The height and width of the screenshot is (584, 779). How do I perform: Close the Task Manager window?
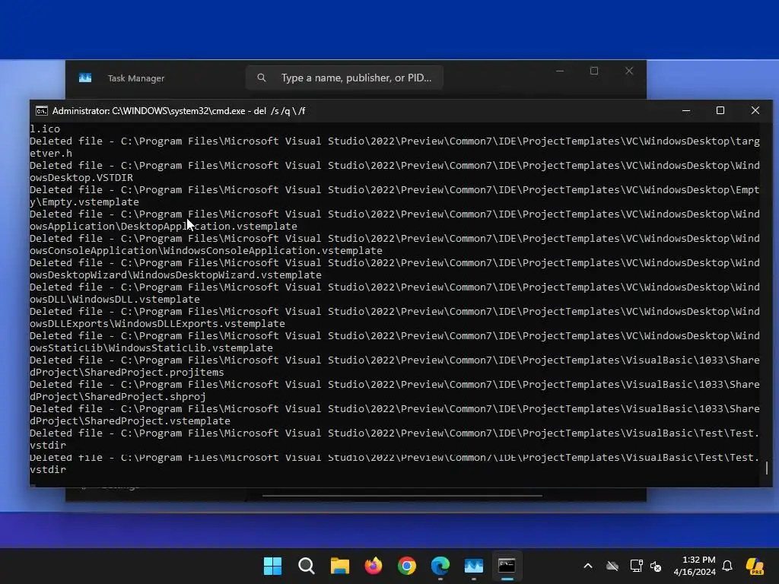629,71
